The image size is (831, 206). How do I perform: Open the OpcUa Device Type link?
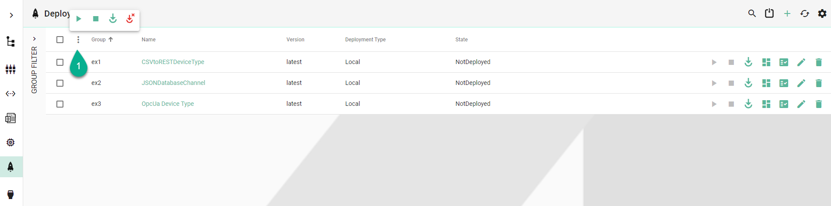coord(168,104)
